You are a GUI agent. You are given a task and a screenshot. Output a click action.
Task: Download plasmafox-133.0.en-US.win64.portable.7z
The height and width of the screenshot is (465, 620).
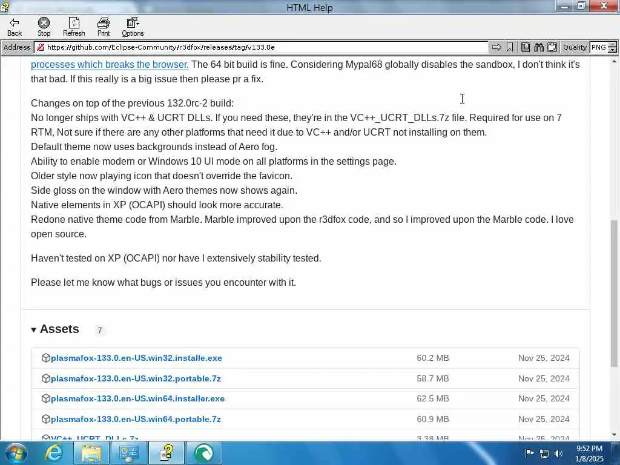[136, 419]
